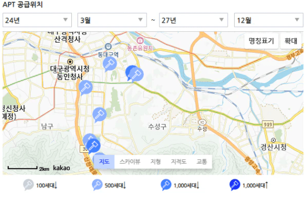This screenshot has width=306, height=202.
Task: Click the 500세대↓ legend icon
Action: coord(97,185)
